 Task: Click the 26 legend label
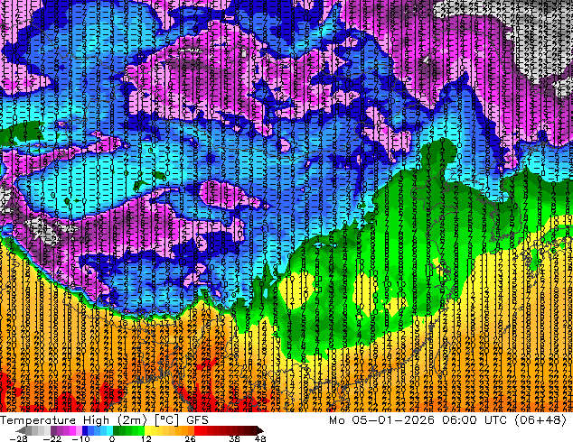point(190,438)
